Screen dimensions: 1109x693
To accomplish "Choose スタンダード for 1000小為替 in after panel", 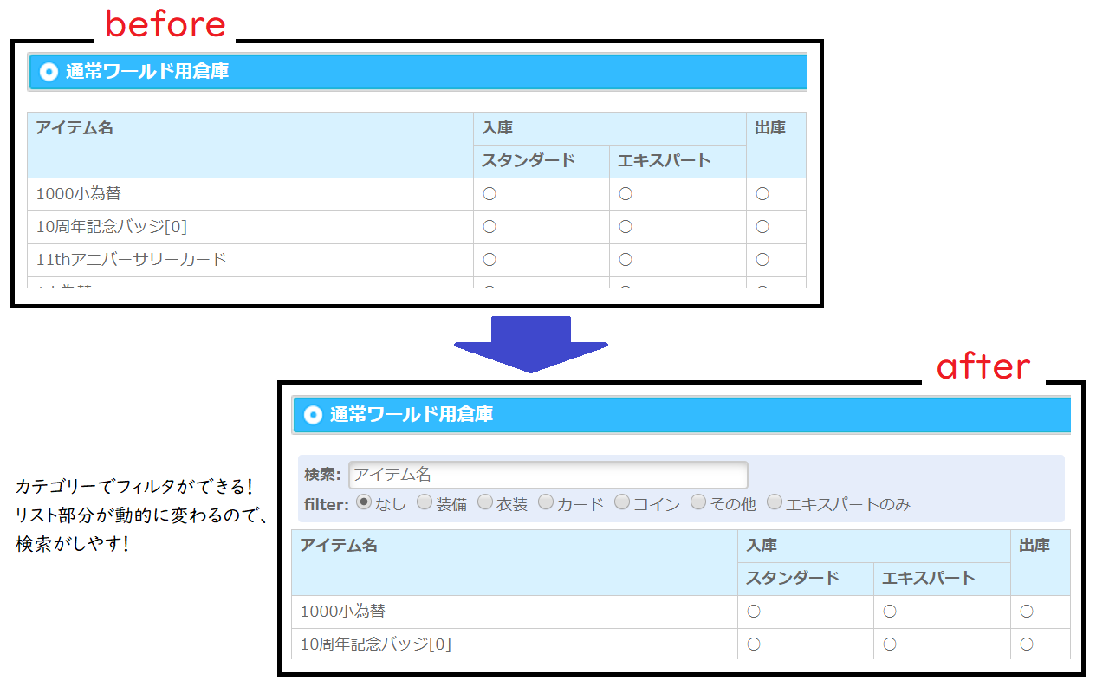I will tap(754, 612).
